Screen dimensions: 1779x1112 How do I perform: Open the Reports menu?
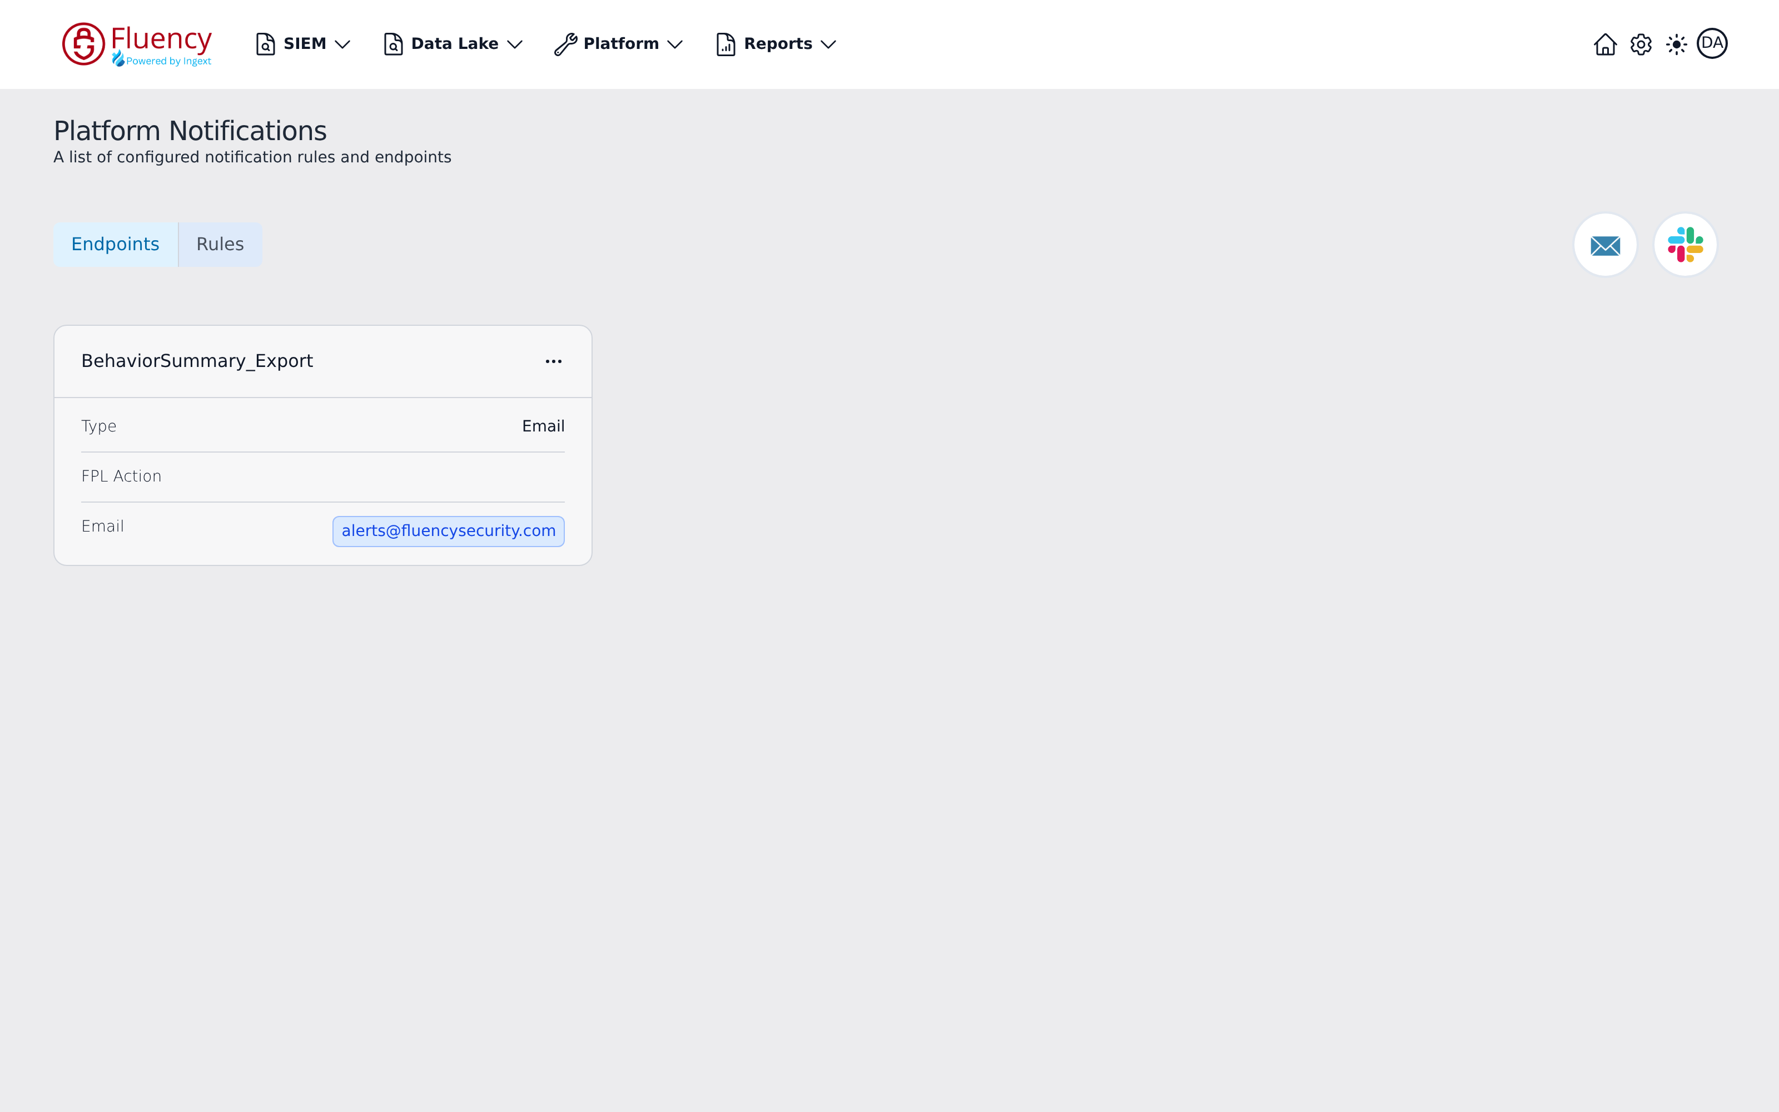[x=776, y=44]
